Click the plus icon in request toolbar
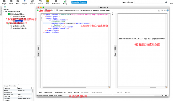The height and width of the screenshot is (101, 173). click(x=165, y=10)
